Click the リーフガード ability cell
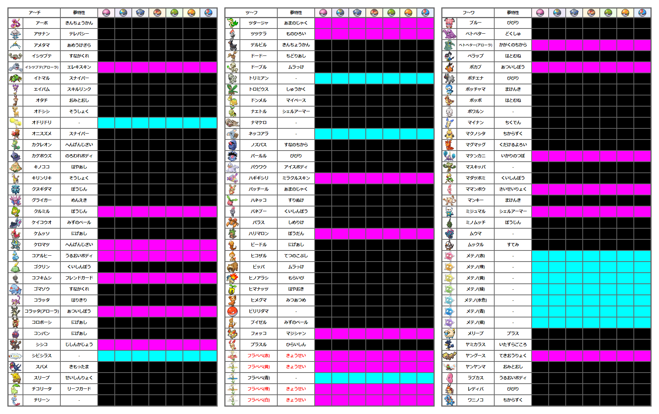 79,389
